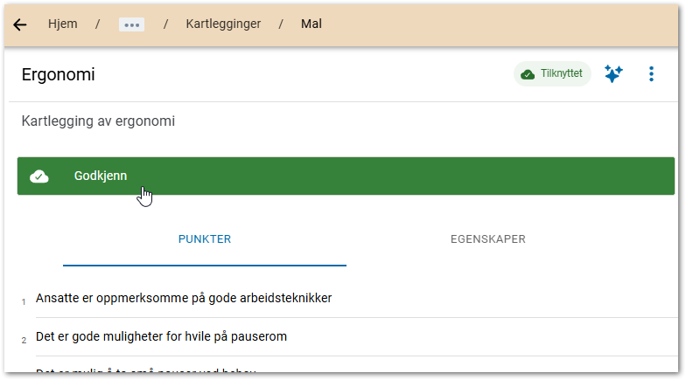This screenshot has height=380, width=686.
Task: Expand the collapsed breadcrumb ellipsis
Action: [131, 24]
